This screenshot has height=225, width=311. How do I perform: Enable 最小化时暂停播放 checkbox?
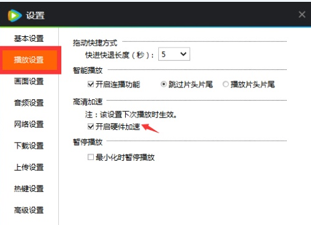[91, 157]
